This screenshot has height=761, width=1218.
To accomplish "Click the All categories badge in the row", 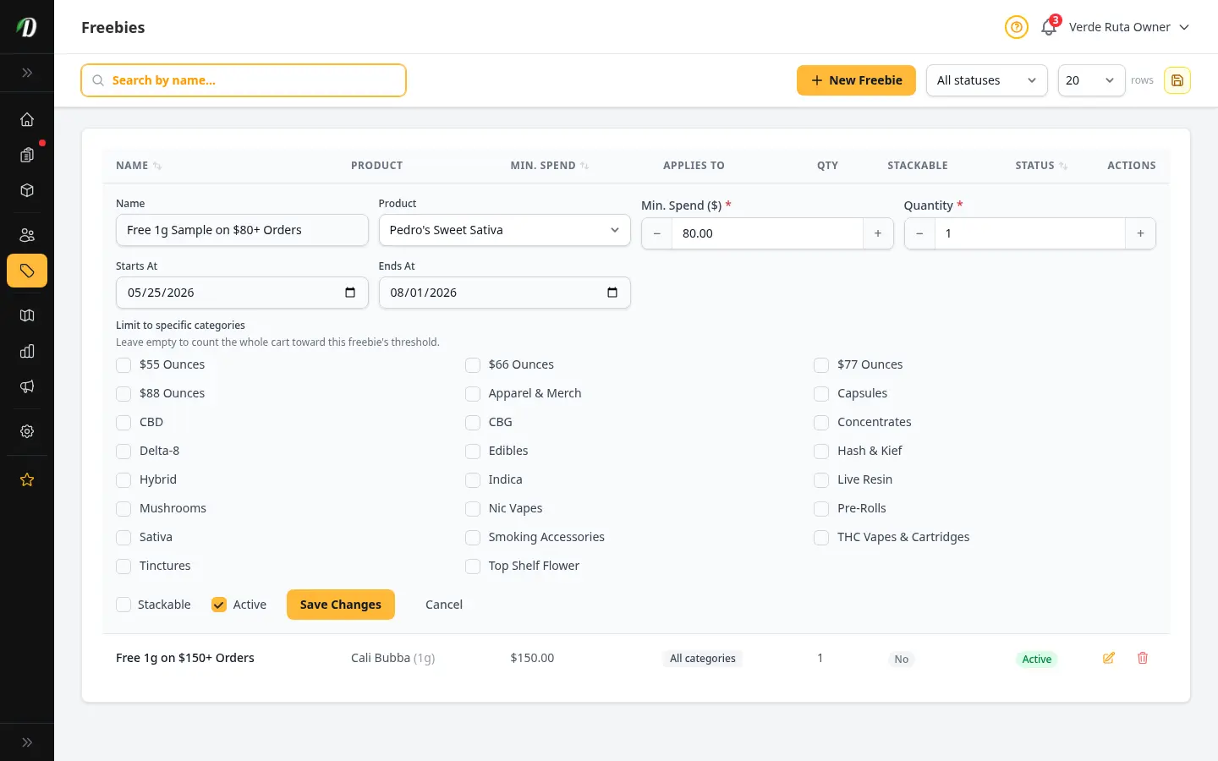I will (703, 659).
